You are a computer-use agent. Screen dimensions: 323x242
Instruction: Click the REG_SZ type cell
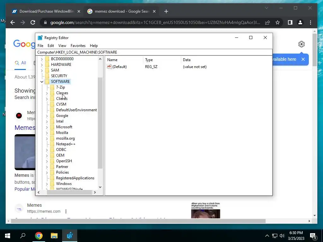click(x=151, y=67)
